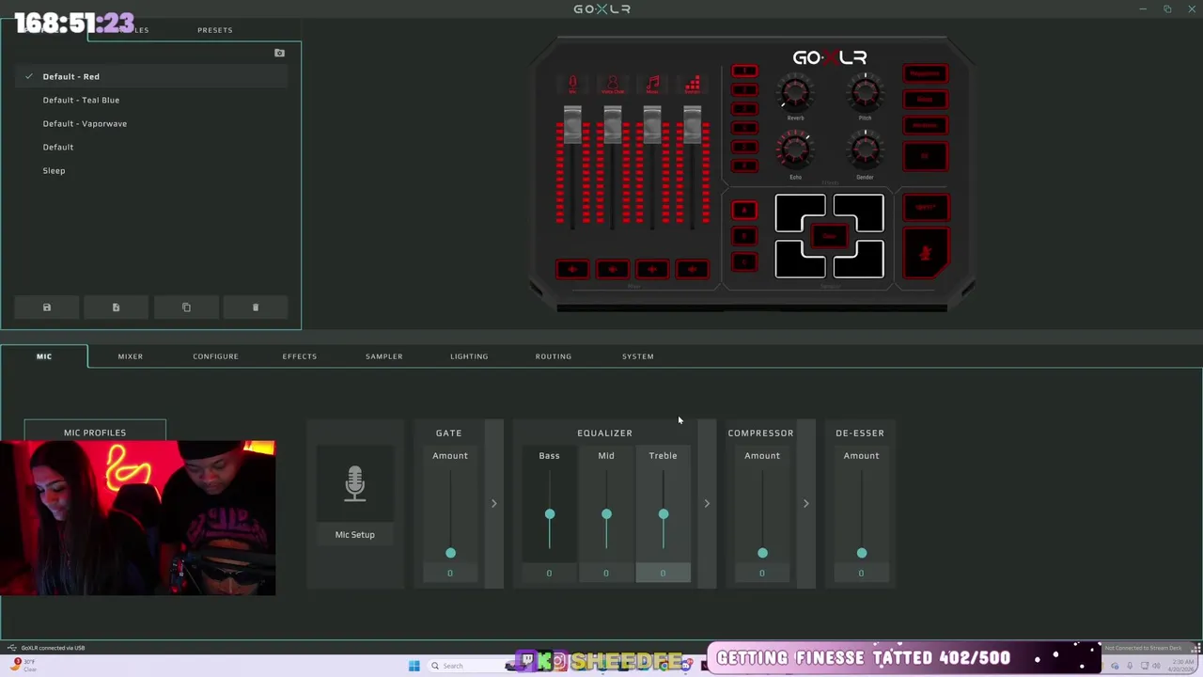Toggle the mute button below the Mic fader

click(572, 270)
